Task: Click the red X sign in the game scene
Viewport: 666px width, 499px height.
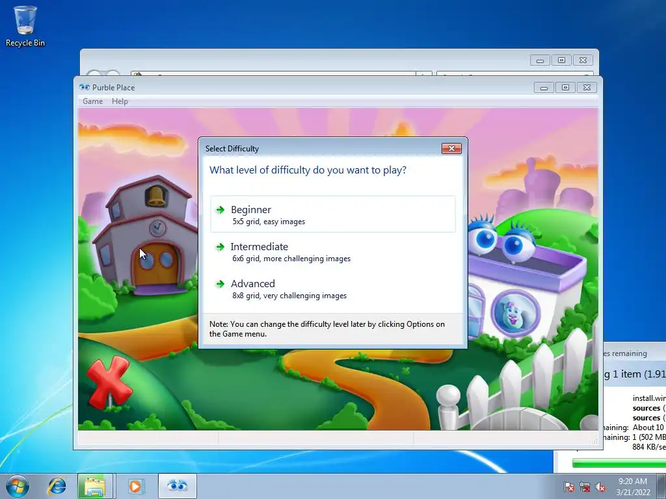Action: point(109,382)
